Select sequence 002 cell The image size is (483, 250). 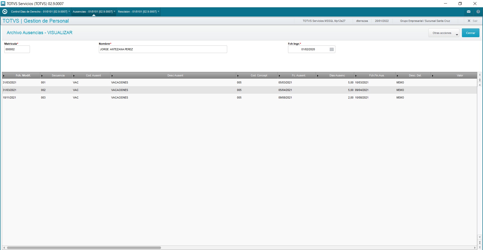click(x=56, y=90)
